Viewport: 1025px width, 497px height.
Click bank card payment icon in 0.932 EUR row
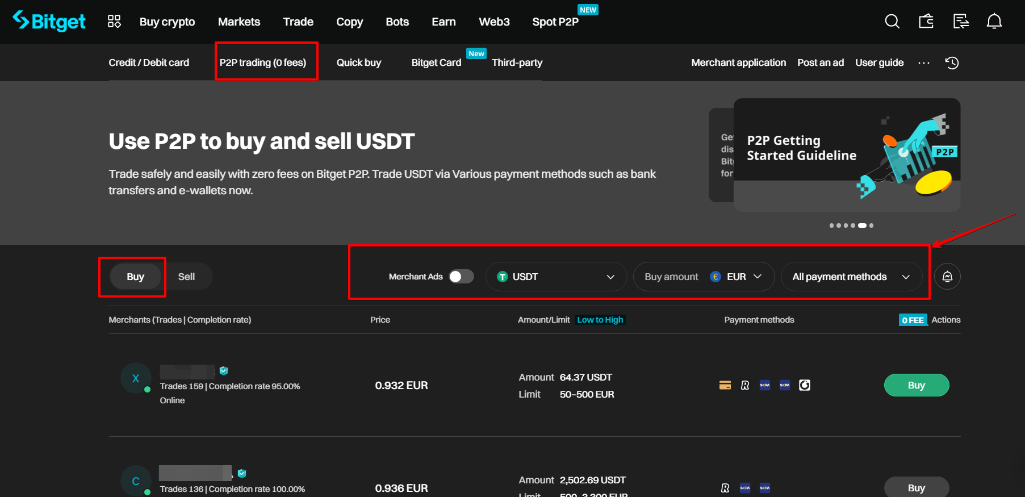(725, 385)
